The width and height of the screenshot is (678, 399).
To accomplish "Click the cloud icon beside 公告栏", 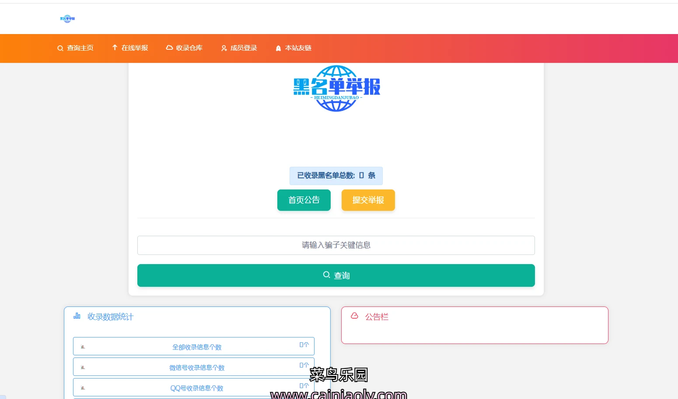I will (x=354, y=316).
